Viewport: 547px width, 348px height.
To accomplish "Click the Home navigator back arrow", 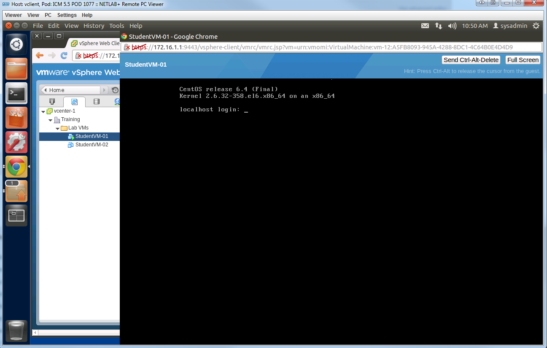I will coord(46,90).
